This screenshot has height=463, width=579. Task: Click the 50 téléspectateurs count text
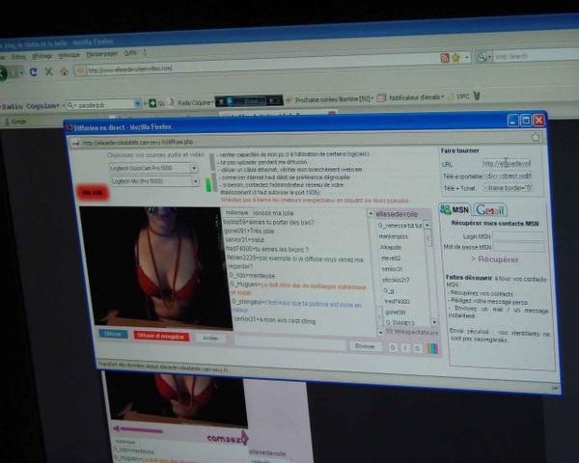411,332
